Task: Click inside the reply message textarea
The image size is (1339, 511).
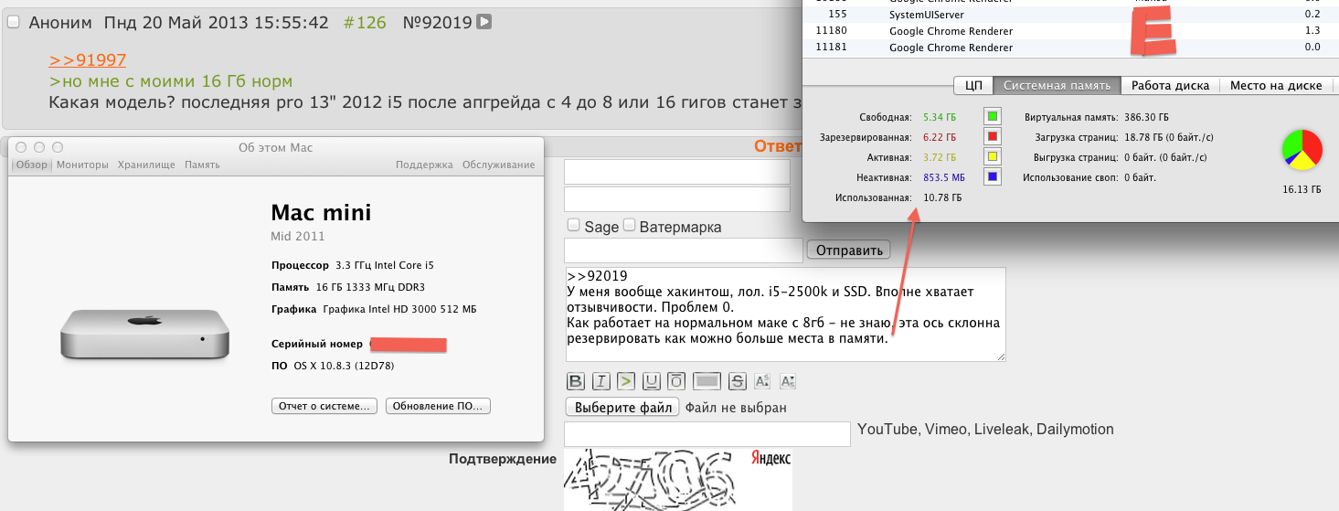Action: pos(785,314)
